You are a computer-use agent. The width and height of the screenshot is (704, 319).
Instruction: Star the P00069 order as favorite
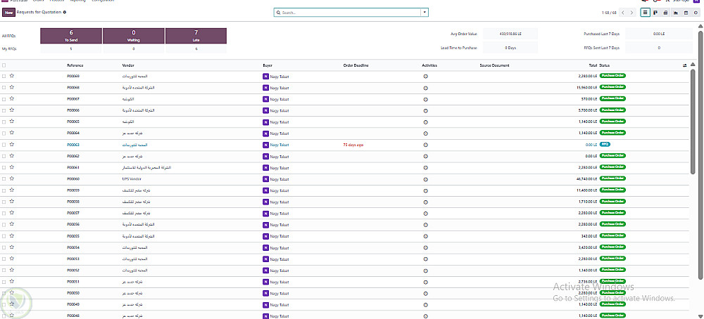(x=12, y=76)
